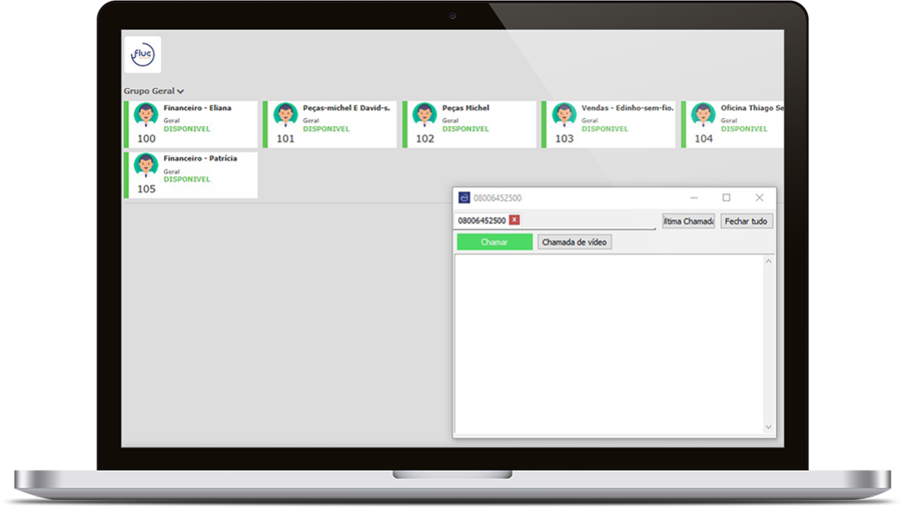This screenshot has width=902, height=508.
Task: Click inside the empty call log area
Action: point(608,345)
